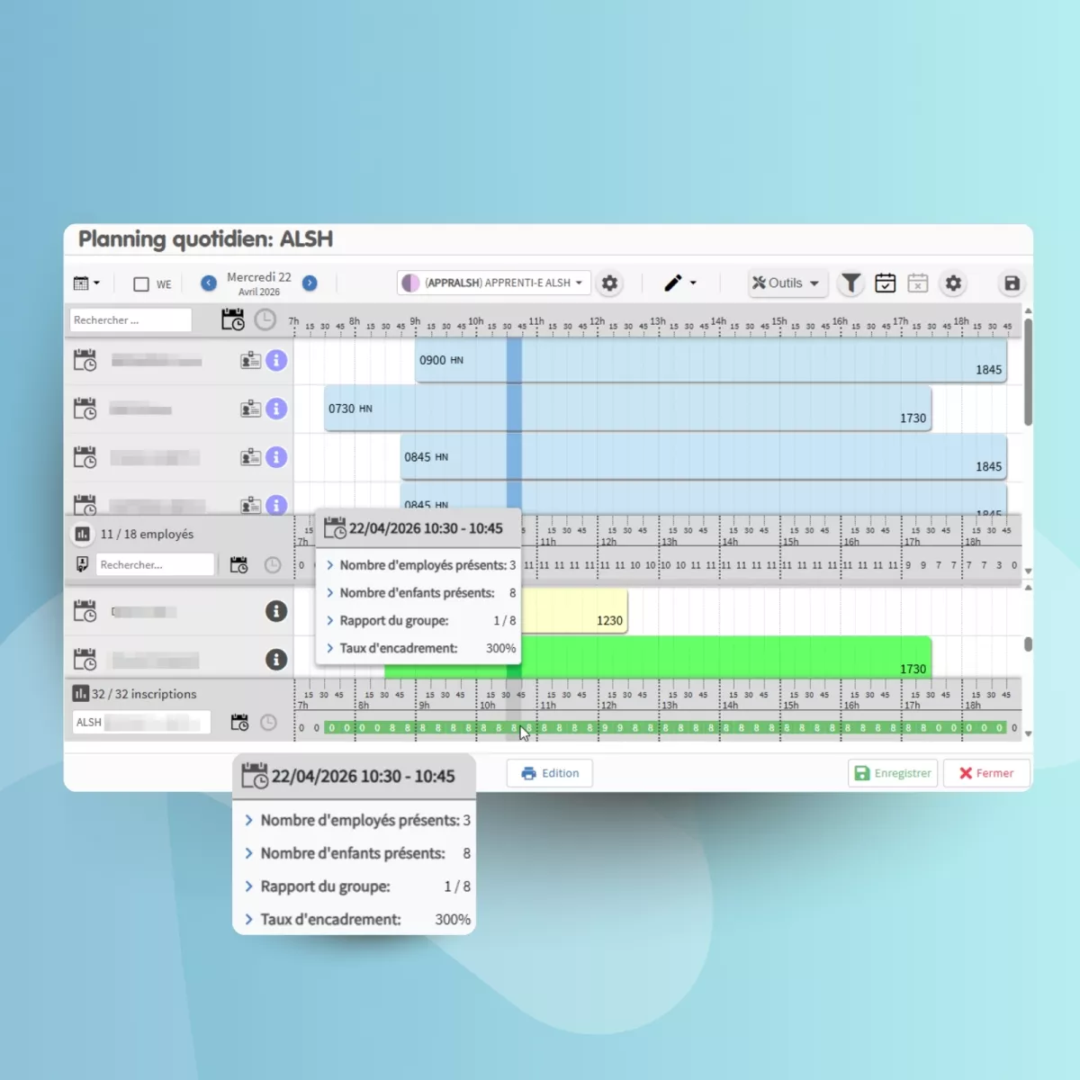Click black info icon on 1230 row
This screenshot has height=1080, width=1080.
tap(276, 612)
